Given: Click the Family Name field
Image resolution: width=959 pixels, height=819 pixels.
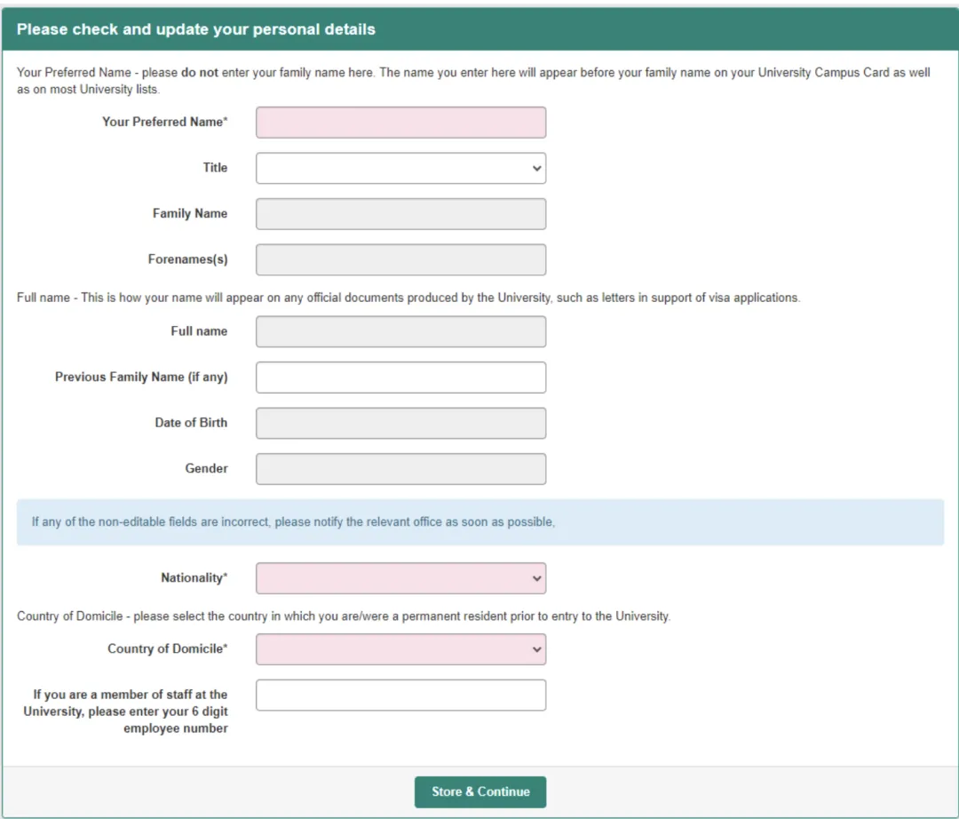Looking at the screenshot, I should click(400, 214).
